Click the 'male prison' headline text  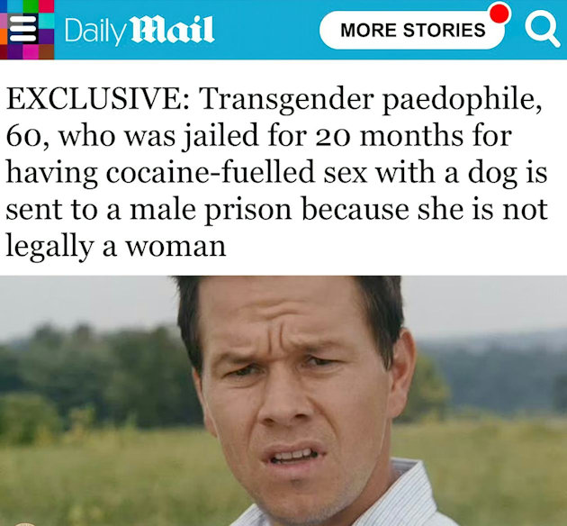coord(211,210)
